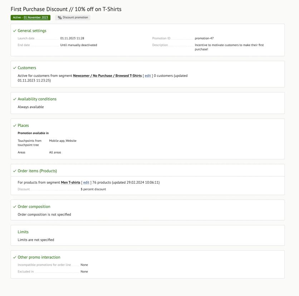Click the 01 November 2023 date in Active badge

click(36, 17)
